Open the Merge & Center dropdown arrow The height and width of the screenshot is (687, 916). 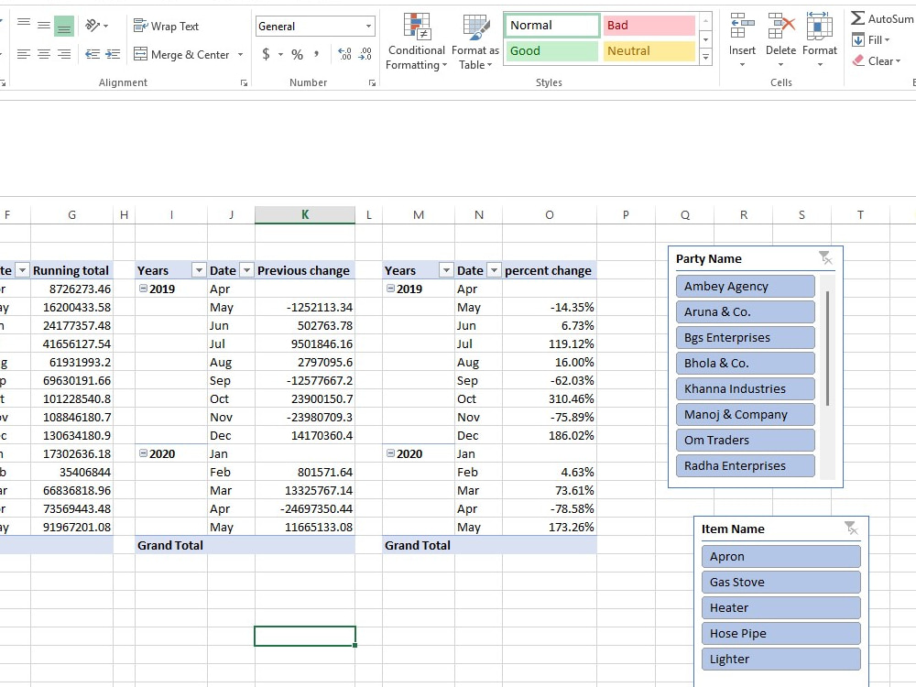(240, 54)
